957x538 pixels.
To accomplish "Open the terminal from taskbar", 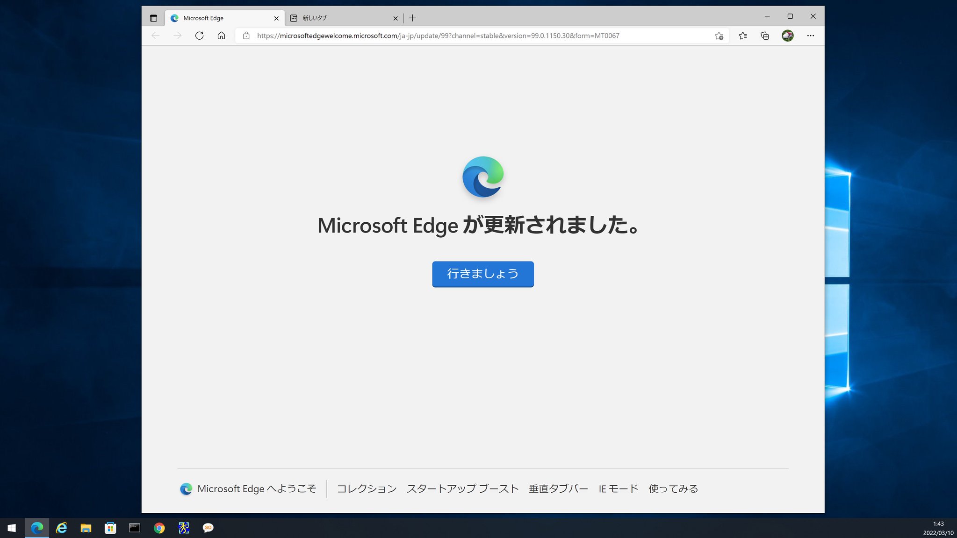I will click(135, 528).
